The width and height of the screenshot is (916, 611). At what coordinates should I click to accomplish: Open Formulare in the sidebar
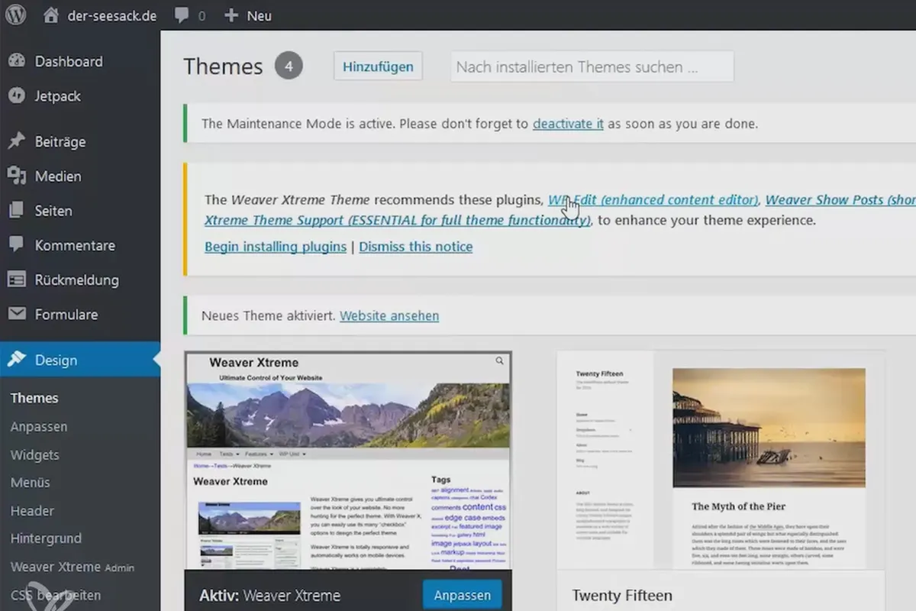click(66, 314)
